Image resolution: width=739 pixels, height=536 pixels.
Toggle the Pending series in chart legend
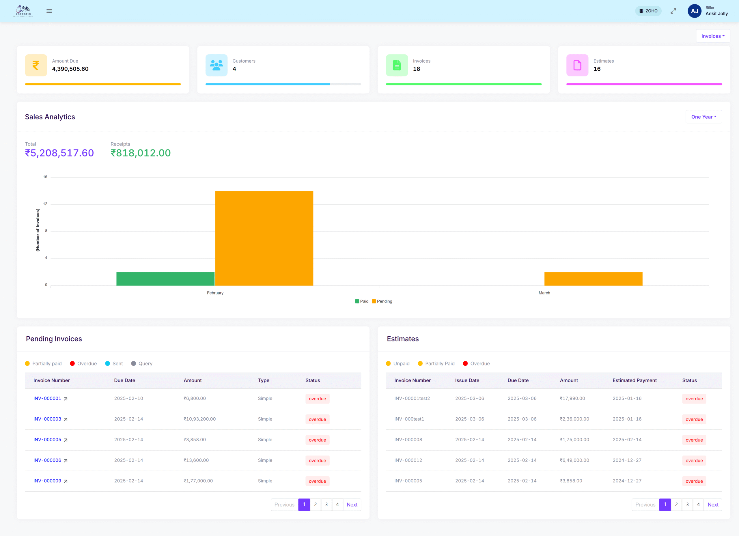point(382,301)
